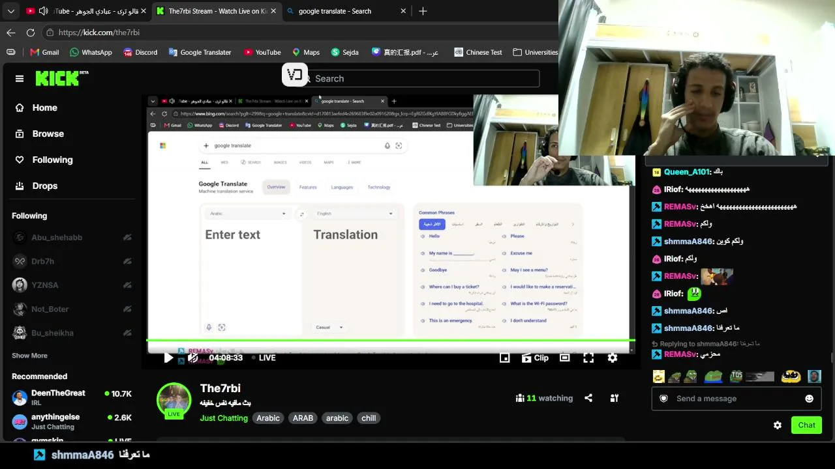Open a new browser tab

pos(423,11)
